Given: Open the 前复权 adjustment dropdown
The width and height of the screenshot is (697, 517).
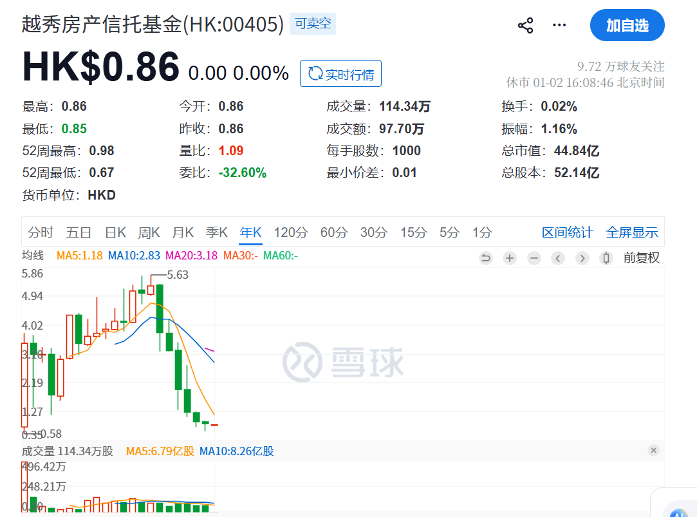Looking at the screenshot, I should point(641,258).
